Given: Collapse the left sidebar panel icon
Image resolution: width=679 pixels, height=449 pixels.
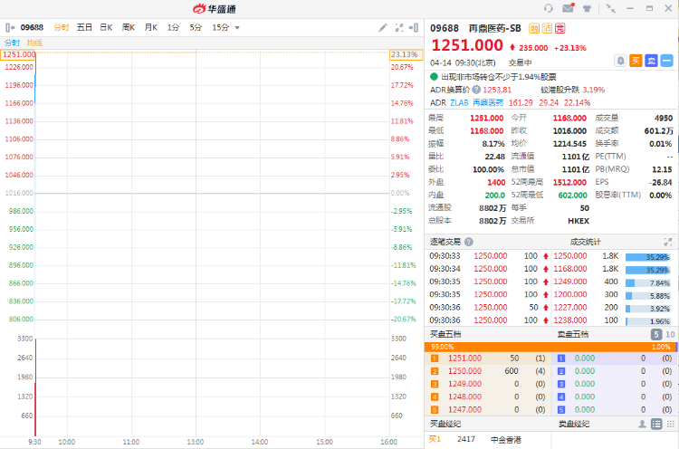Looking at the screenshot, I should click(7, 28).
